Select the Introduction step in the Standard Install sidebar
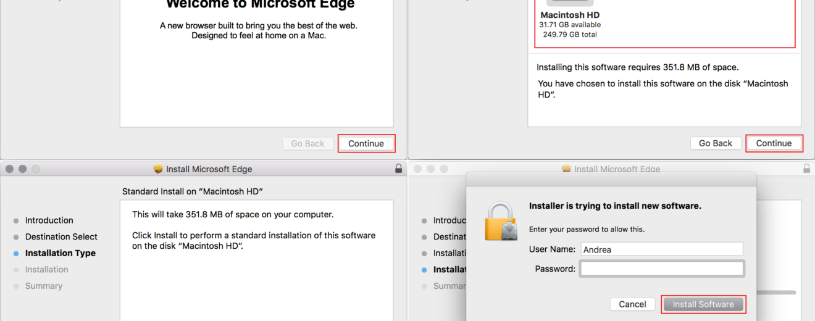815x321 pixels. pyautogui.click(x=49, y=220)
